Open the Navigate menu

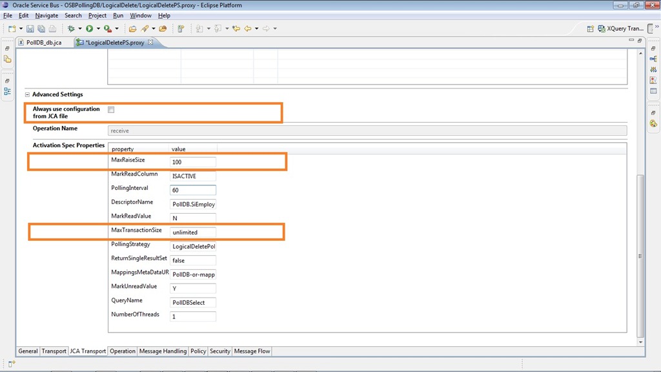(x=46, y=15)
